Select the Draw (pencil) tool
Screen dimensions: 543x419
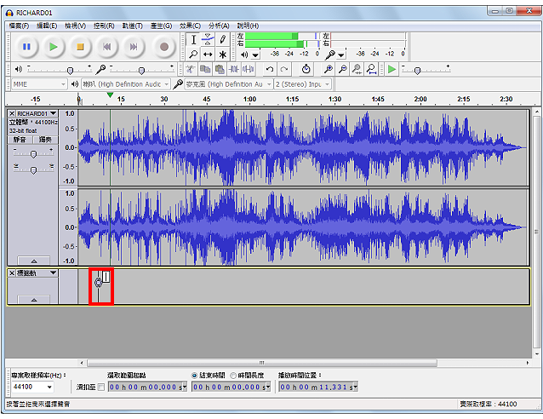point(223,40)
